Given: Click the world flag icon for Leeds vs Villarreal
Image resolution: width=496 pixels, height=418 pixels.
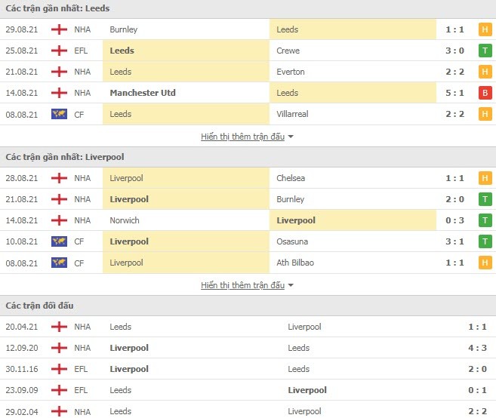Looking at the screenshot, I should (59, 114).
